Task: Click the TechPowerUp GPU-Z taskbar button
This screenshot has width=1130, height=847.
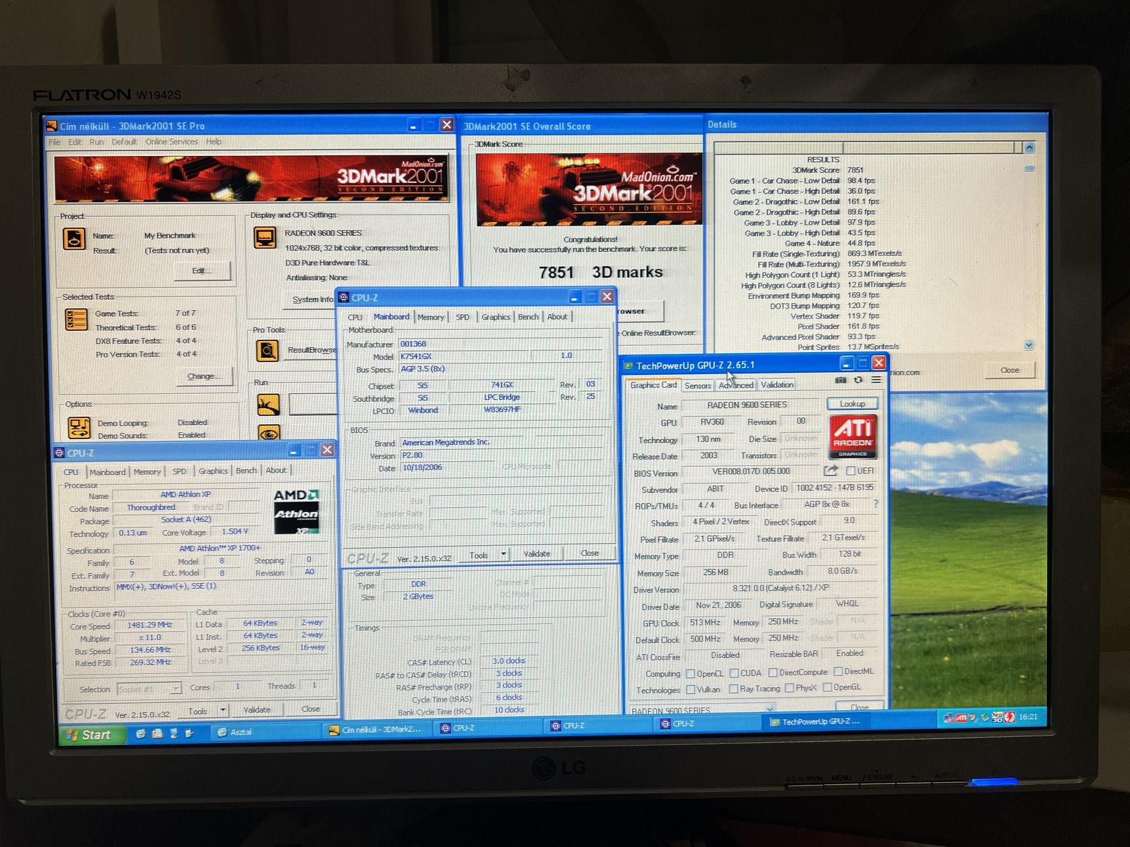Action: click(x=816, y=721)
